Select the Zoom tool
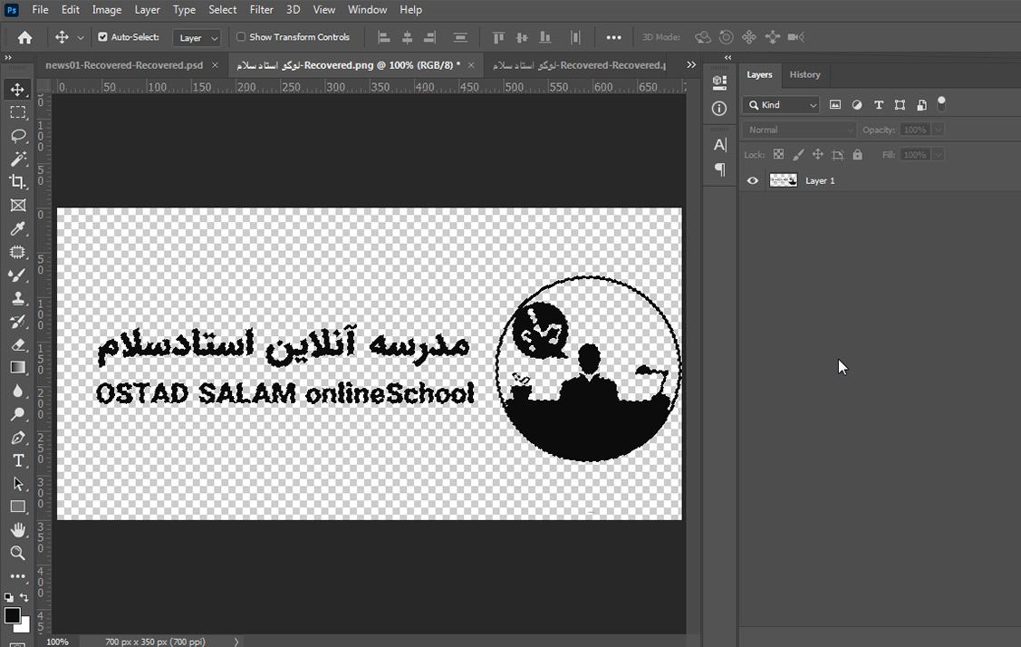Screen dimensions: 1021x647 pos(17,553)
